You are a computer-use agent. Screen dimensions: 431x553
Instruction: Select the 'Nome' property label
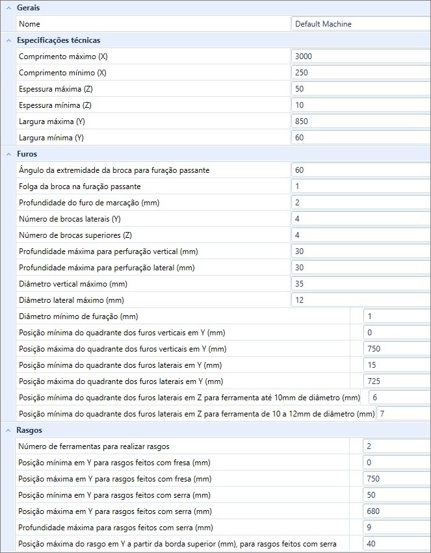click(x=29, y=24)
